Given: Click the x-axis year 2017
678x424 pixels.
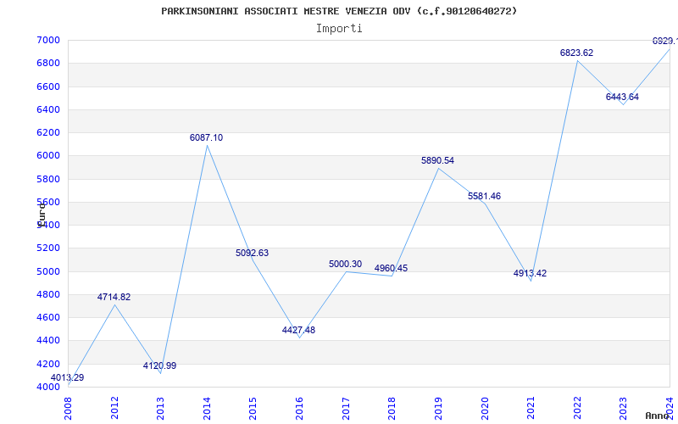Looking at the screenshot, I should (x=346, y=408).
